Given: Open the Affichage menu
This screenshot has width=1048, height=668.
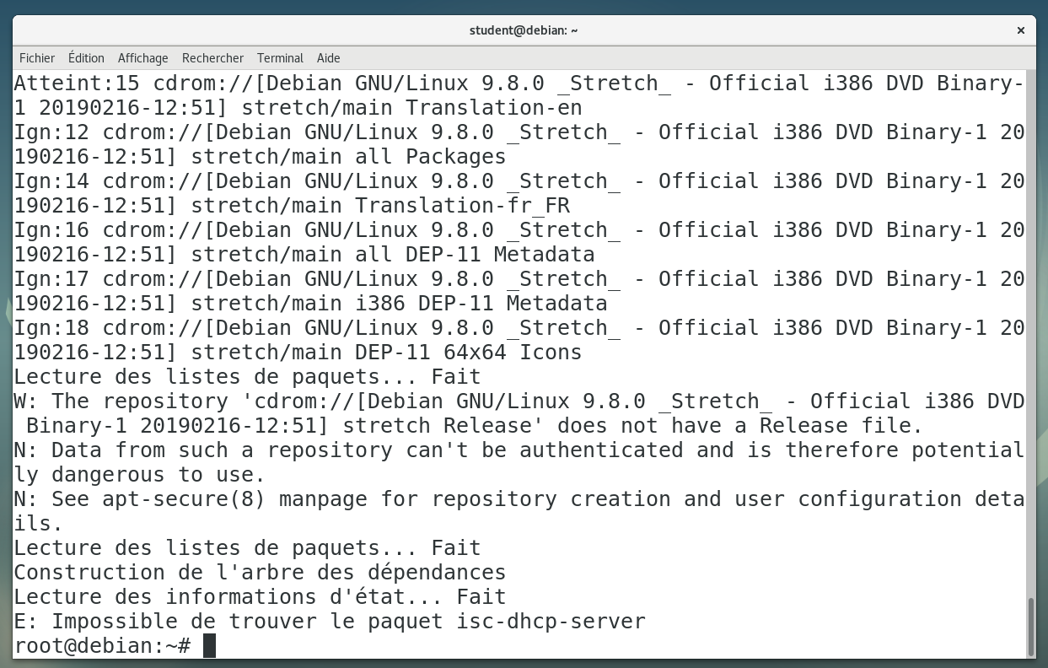Looking at the screenshot, I should tap(142, 58).
